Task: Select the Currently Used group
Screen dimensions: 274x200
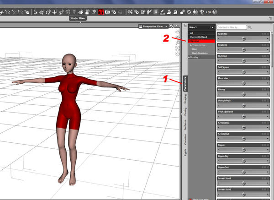Action: coord(202,37)
